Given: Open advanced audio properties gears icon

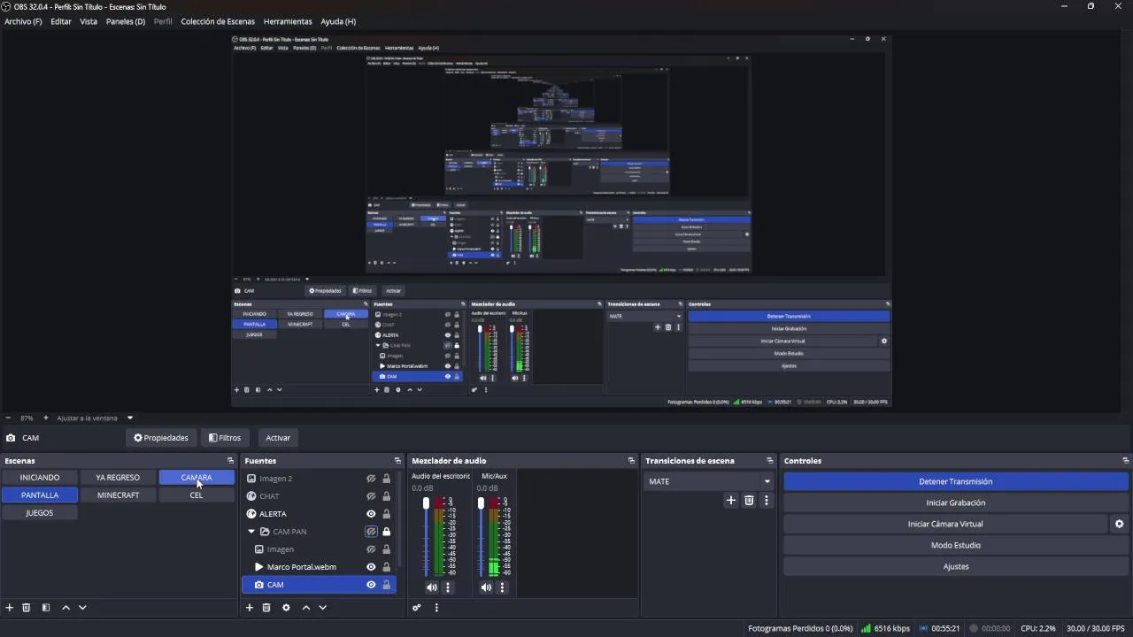Looking at the screenshot, I should pyautogui.click(x=416, y=608).
